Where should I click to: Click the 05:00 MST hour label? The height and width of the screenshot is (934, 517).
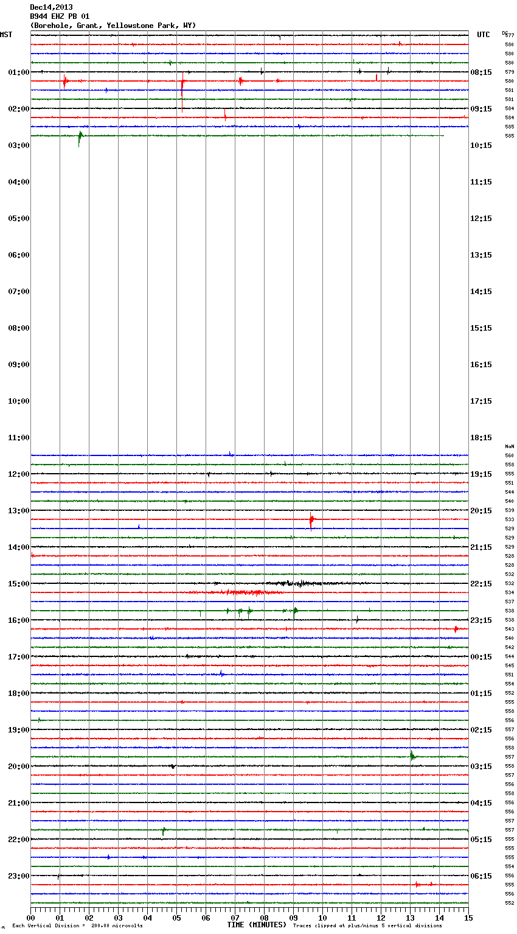pyautogui.click(x=19, y=219)
